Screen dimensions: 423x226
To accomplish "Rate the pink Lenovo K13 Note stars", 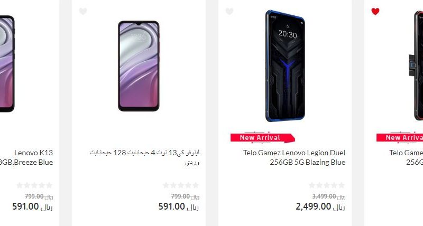I will (x=181, y=185).
